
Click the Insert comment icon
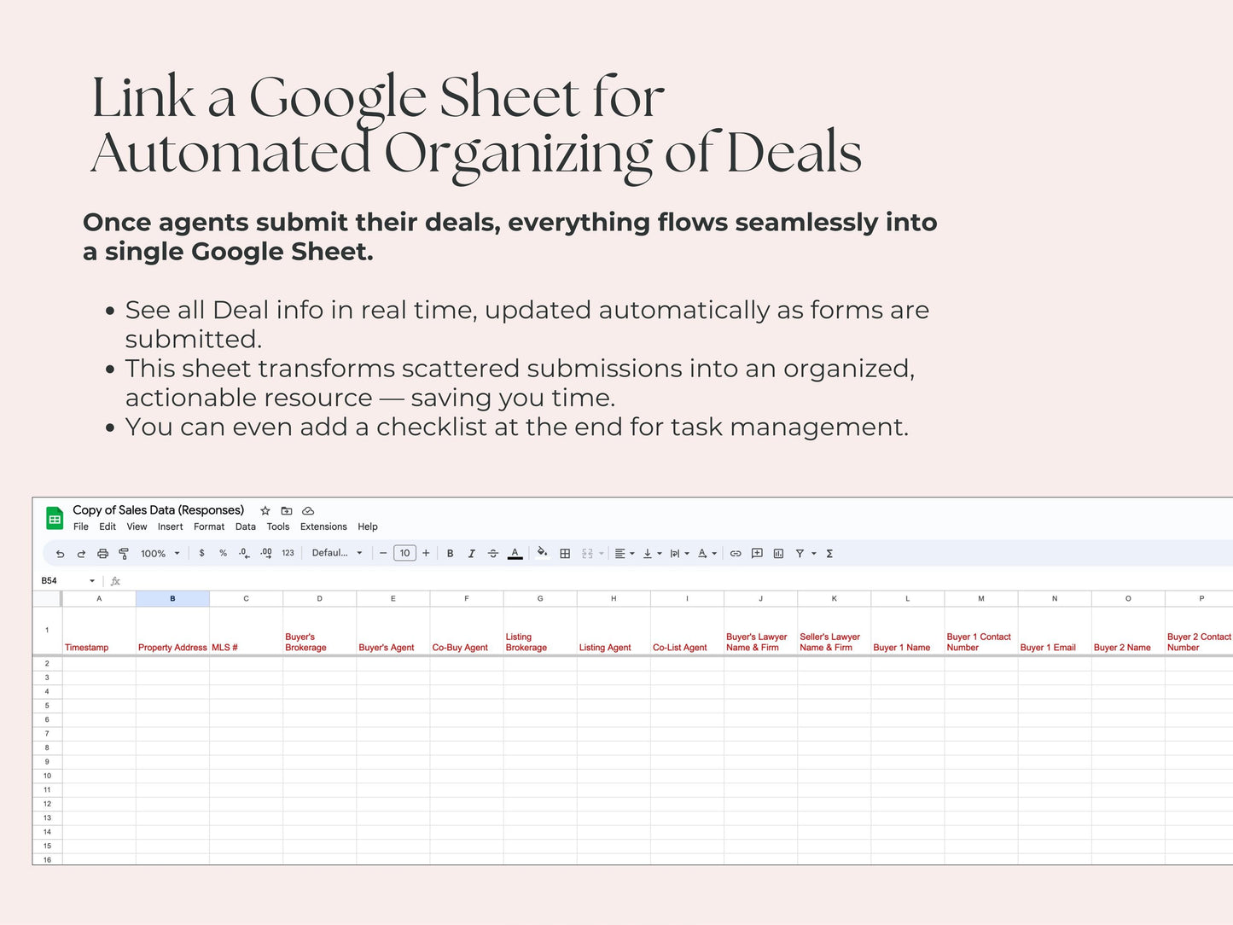click(757, 554)
